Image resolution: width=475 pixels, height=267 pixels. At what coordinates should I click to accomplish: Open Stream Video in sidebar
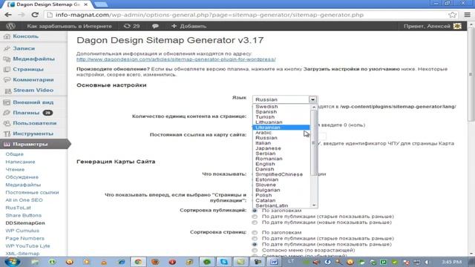[x=33, y=90]
